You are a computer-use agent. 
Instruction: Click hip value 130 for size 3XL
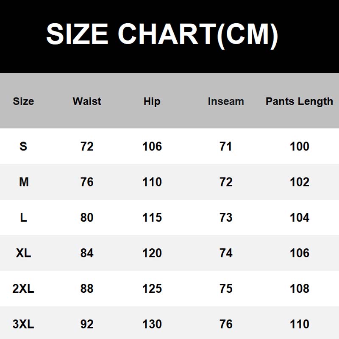(x=152, y=324)
